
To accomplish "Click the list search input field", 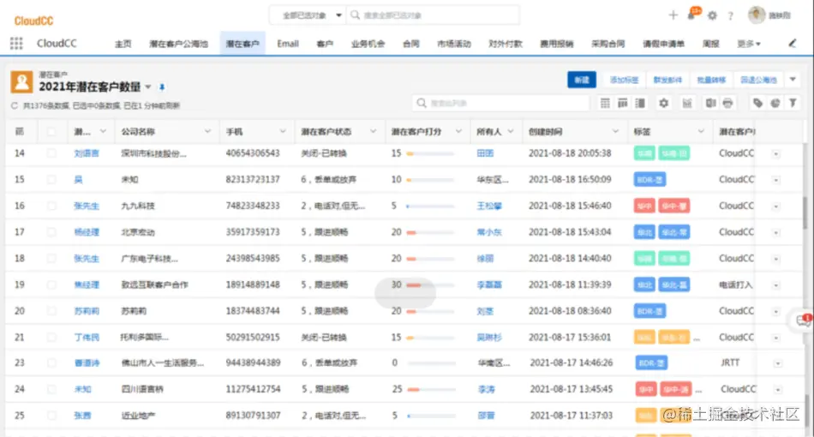I will tap(501, 104).
